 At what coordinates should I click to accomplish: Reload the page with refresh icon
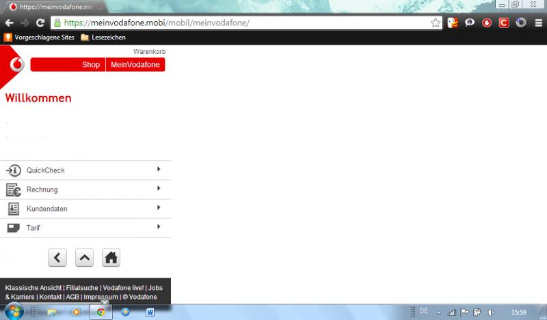[x=40, y=23]
